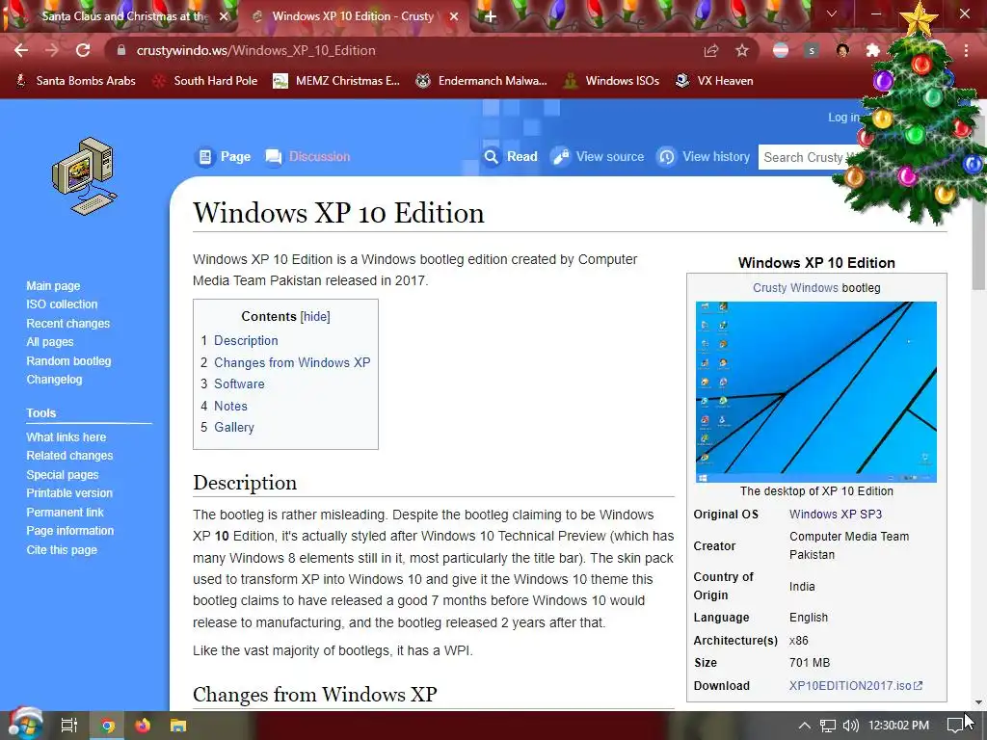Open Changelog sidebar link
The image size is (987, 740).
tap(54, 380)
